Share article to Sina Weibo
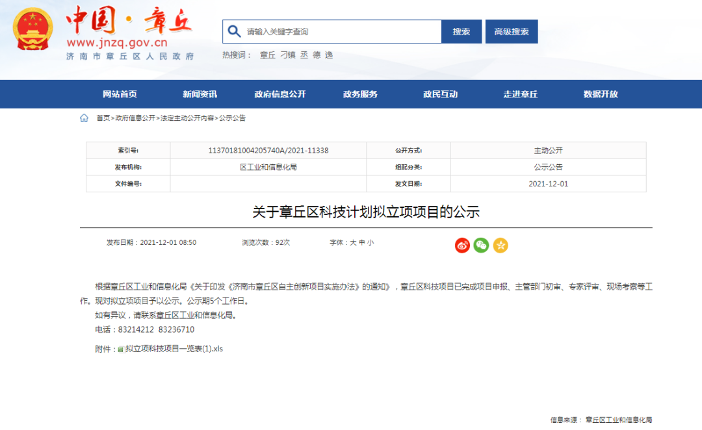Screen dimensions: 702x430 [x=462, y=245]
